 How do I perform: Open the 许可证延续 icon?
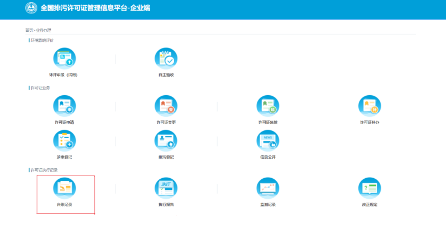pos(267,106)
